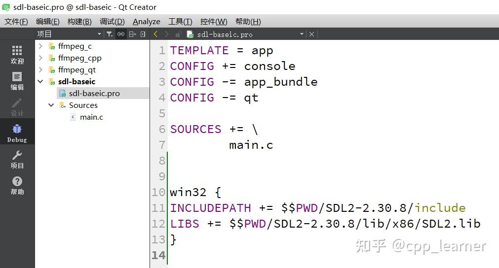Open the project view dropdown labeled 项目

point(69,34)
